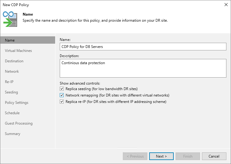Click the Next button

(161, 156)
